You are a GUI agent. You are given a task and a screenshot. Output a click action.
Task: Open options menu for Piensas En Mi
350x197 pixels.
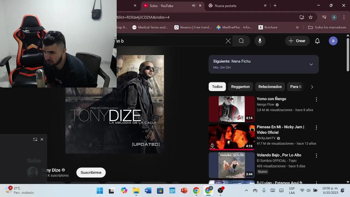coord(316,128)
